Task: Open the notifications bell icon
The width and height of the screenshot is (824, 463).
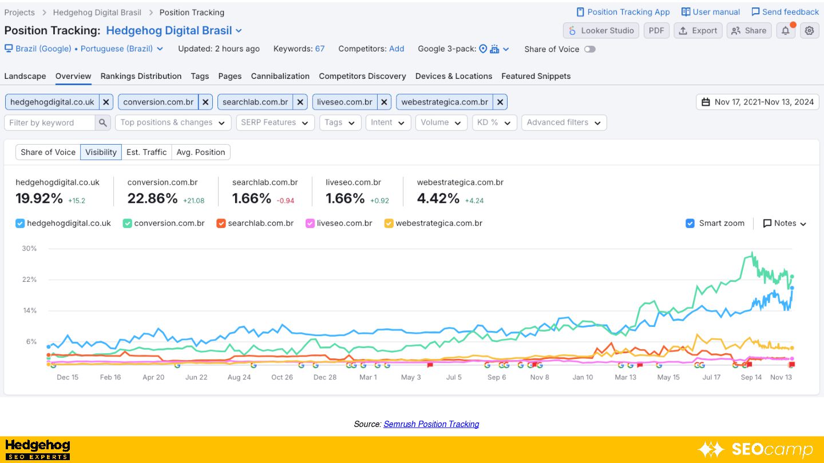Action: [x=786, y=31]
